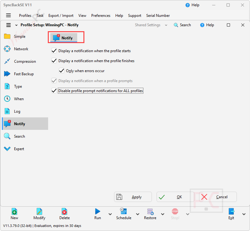Click the Compression arrows icon

tap(7, 61)
